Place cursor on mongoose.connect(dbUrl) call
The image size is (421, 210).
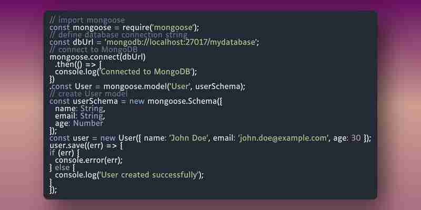click(98, 57)
